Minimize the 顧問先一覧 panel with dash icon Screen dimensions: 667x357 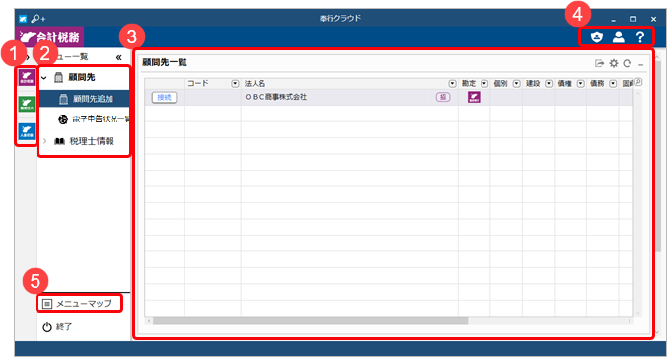tap(641, 65)
